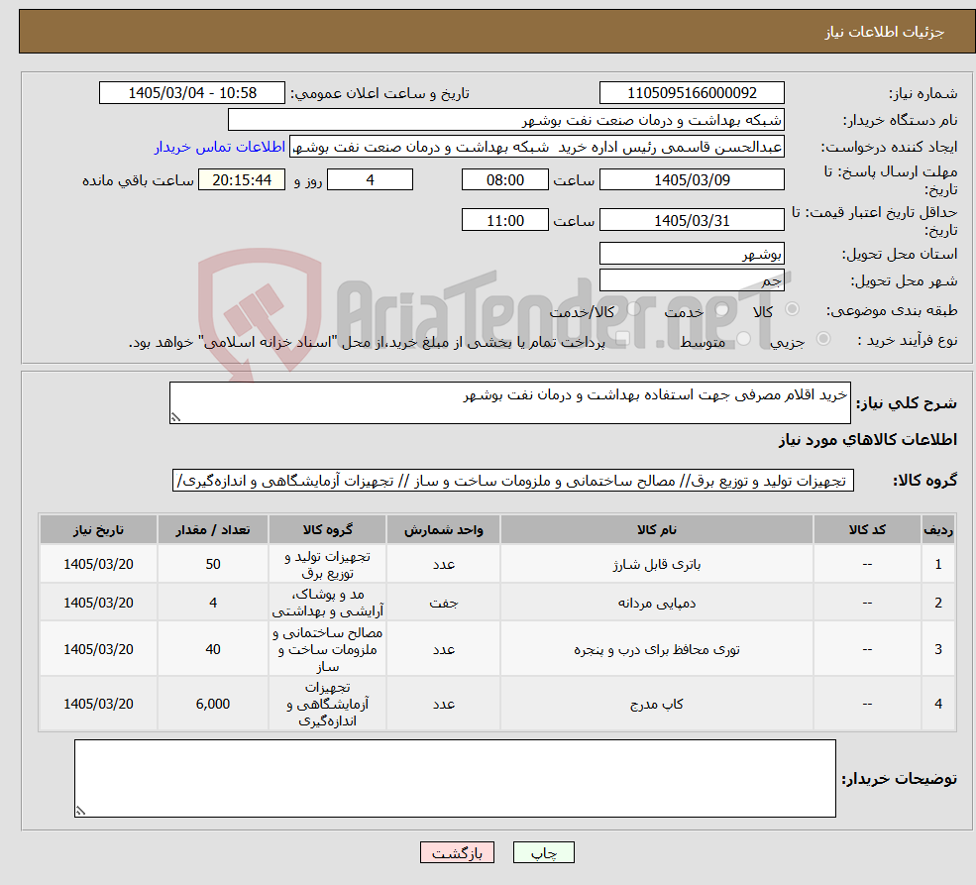The height and width of the screenshot is (885, 976).
Task: Click the group cell مصالح ساختمانی
Action: pyautogui.click(x=327, y=650)
